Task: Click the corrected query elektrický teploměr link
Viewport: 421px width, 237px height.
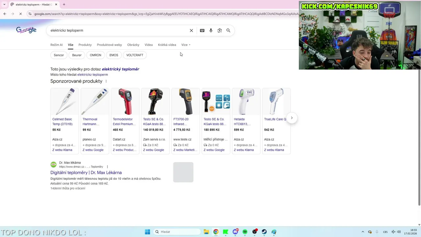Action: [120, 69]
